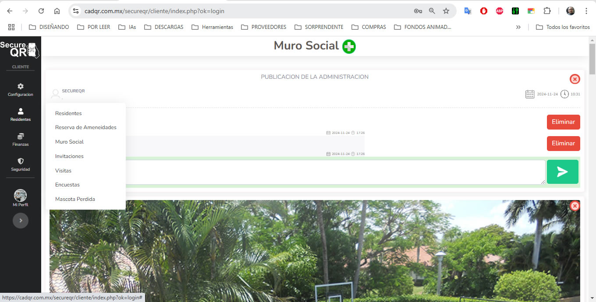The height and width of the screenshot is (302, 596).
Task: Select Mascota Perdida menu entry
Action: 75,199
